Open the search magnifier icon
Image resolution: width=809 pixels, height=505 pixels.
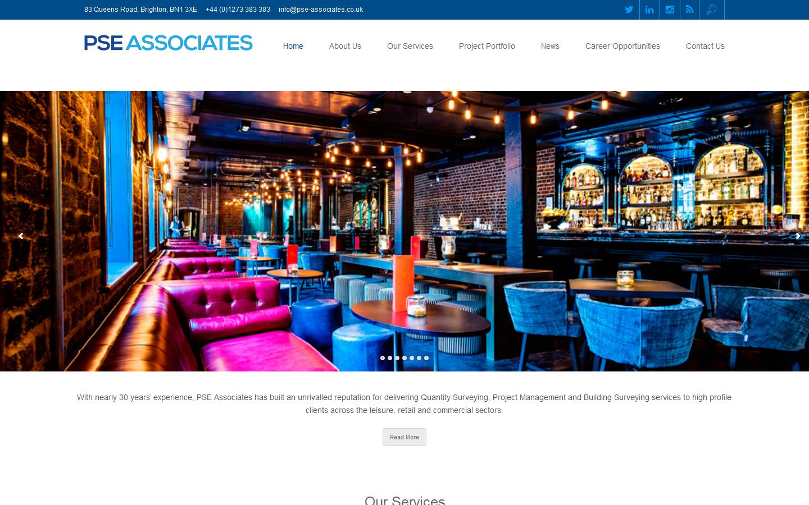coord(712,10)
